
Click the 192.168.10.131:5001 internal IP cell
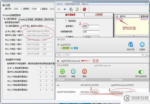90,85
